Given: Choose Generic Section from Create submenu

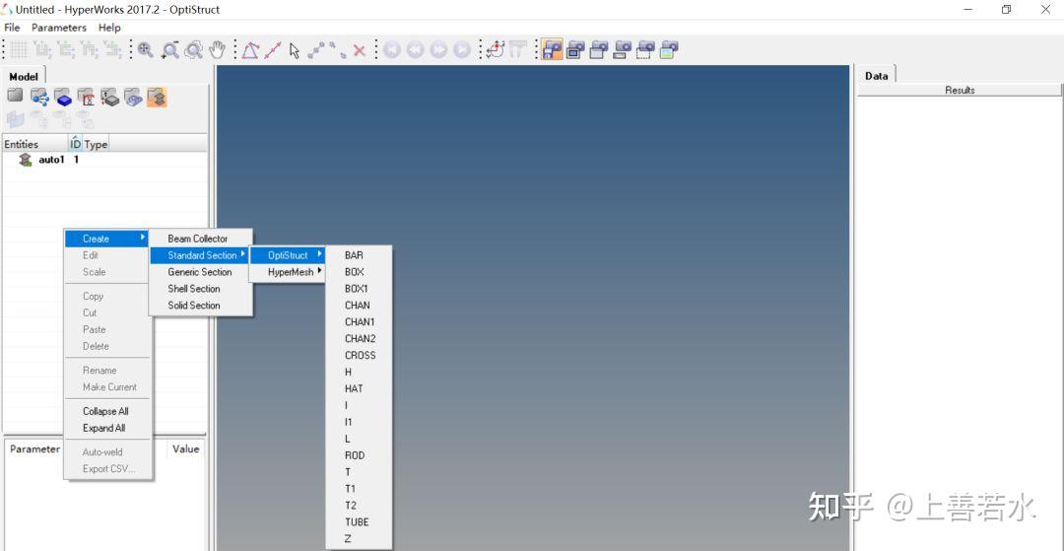Looking at the screenshot, I should point(201,271).
